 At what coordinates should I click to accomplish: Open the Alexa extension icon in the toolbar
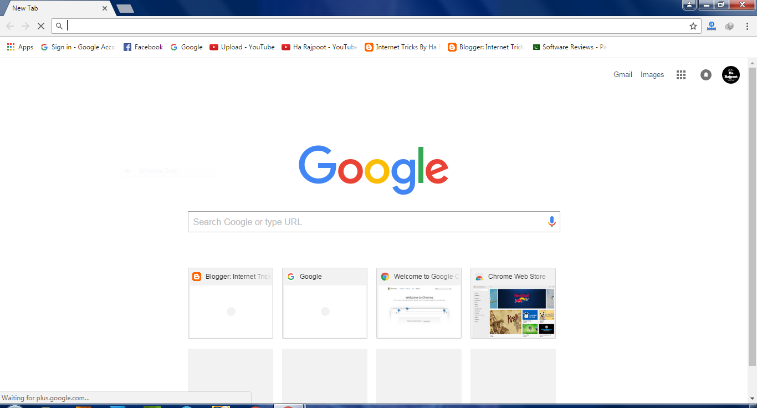click(x=712, y=26)
